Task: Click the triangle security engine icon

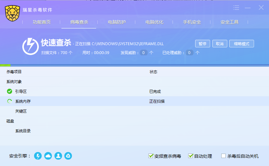Action: click(x=68, y=156)
